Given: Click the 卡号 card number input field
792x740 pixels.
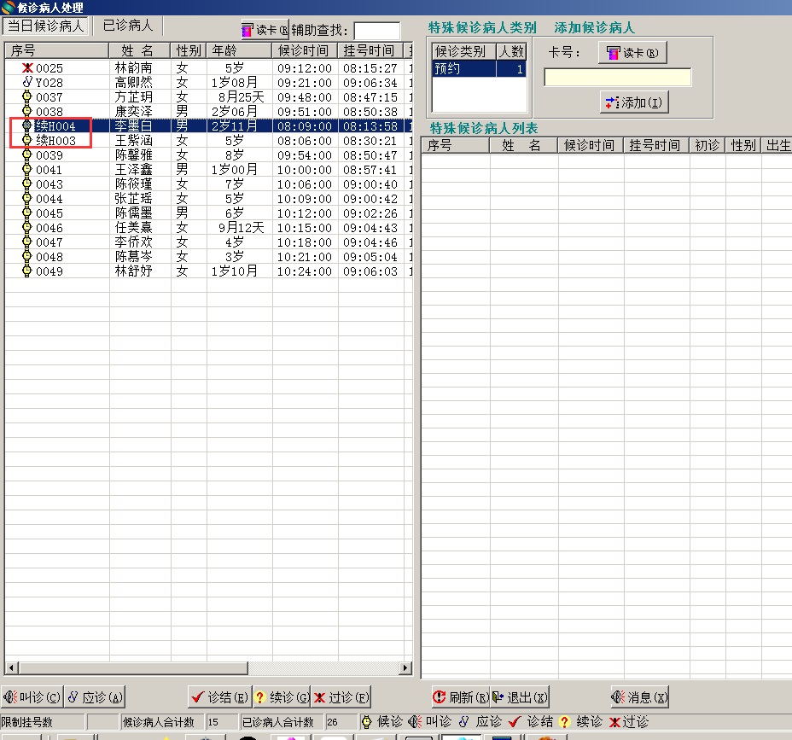Looking at the screenshot, I should click(617, 78).
